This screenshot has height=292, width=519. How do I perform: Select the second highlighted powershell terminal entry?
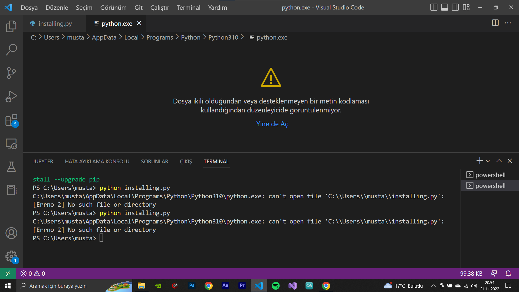[490, 186]
